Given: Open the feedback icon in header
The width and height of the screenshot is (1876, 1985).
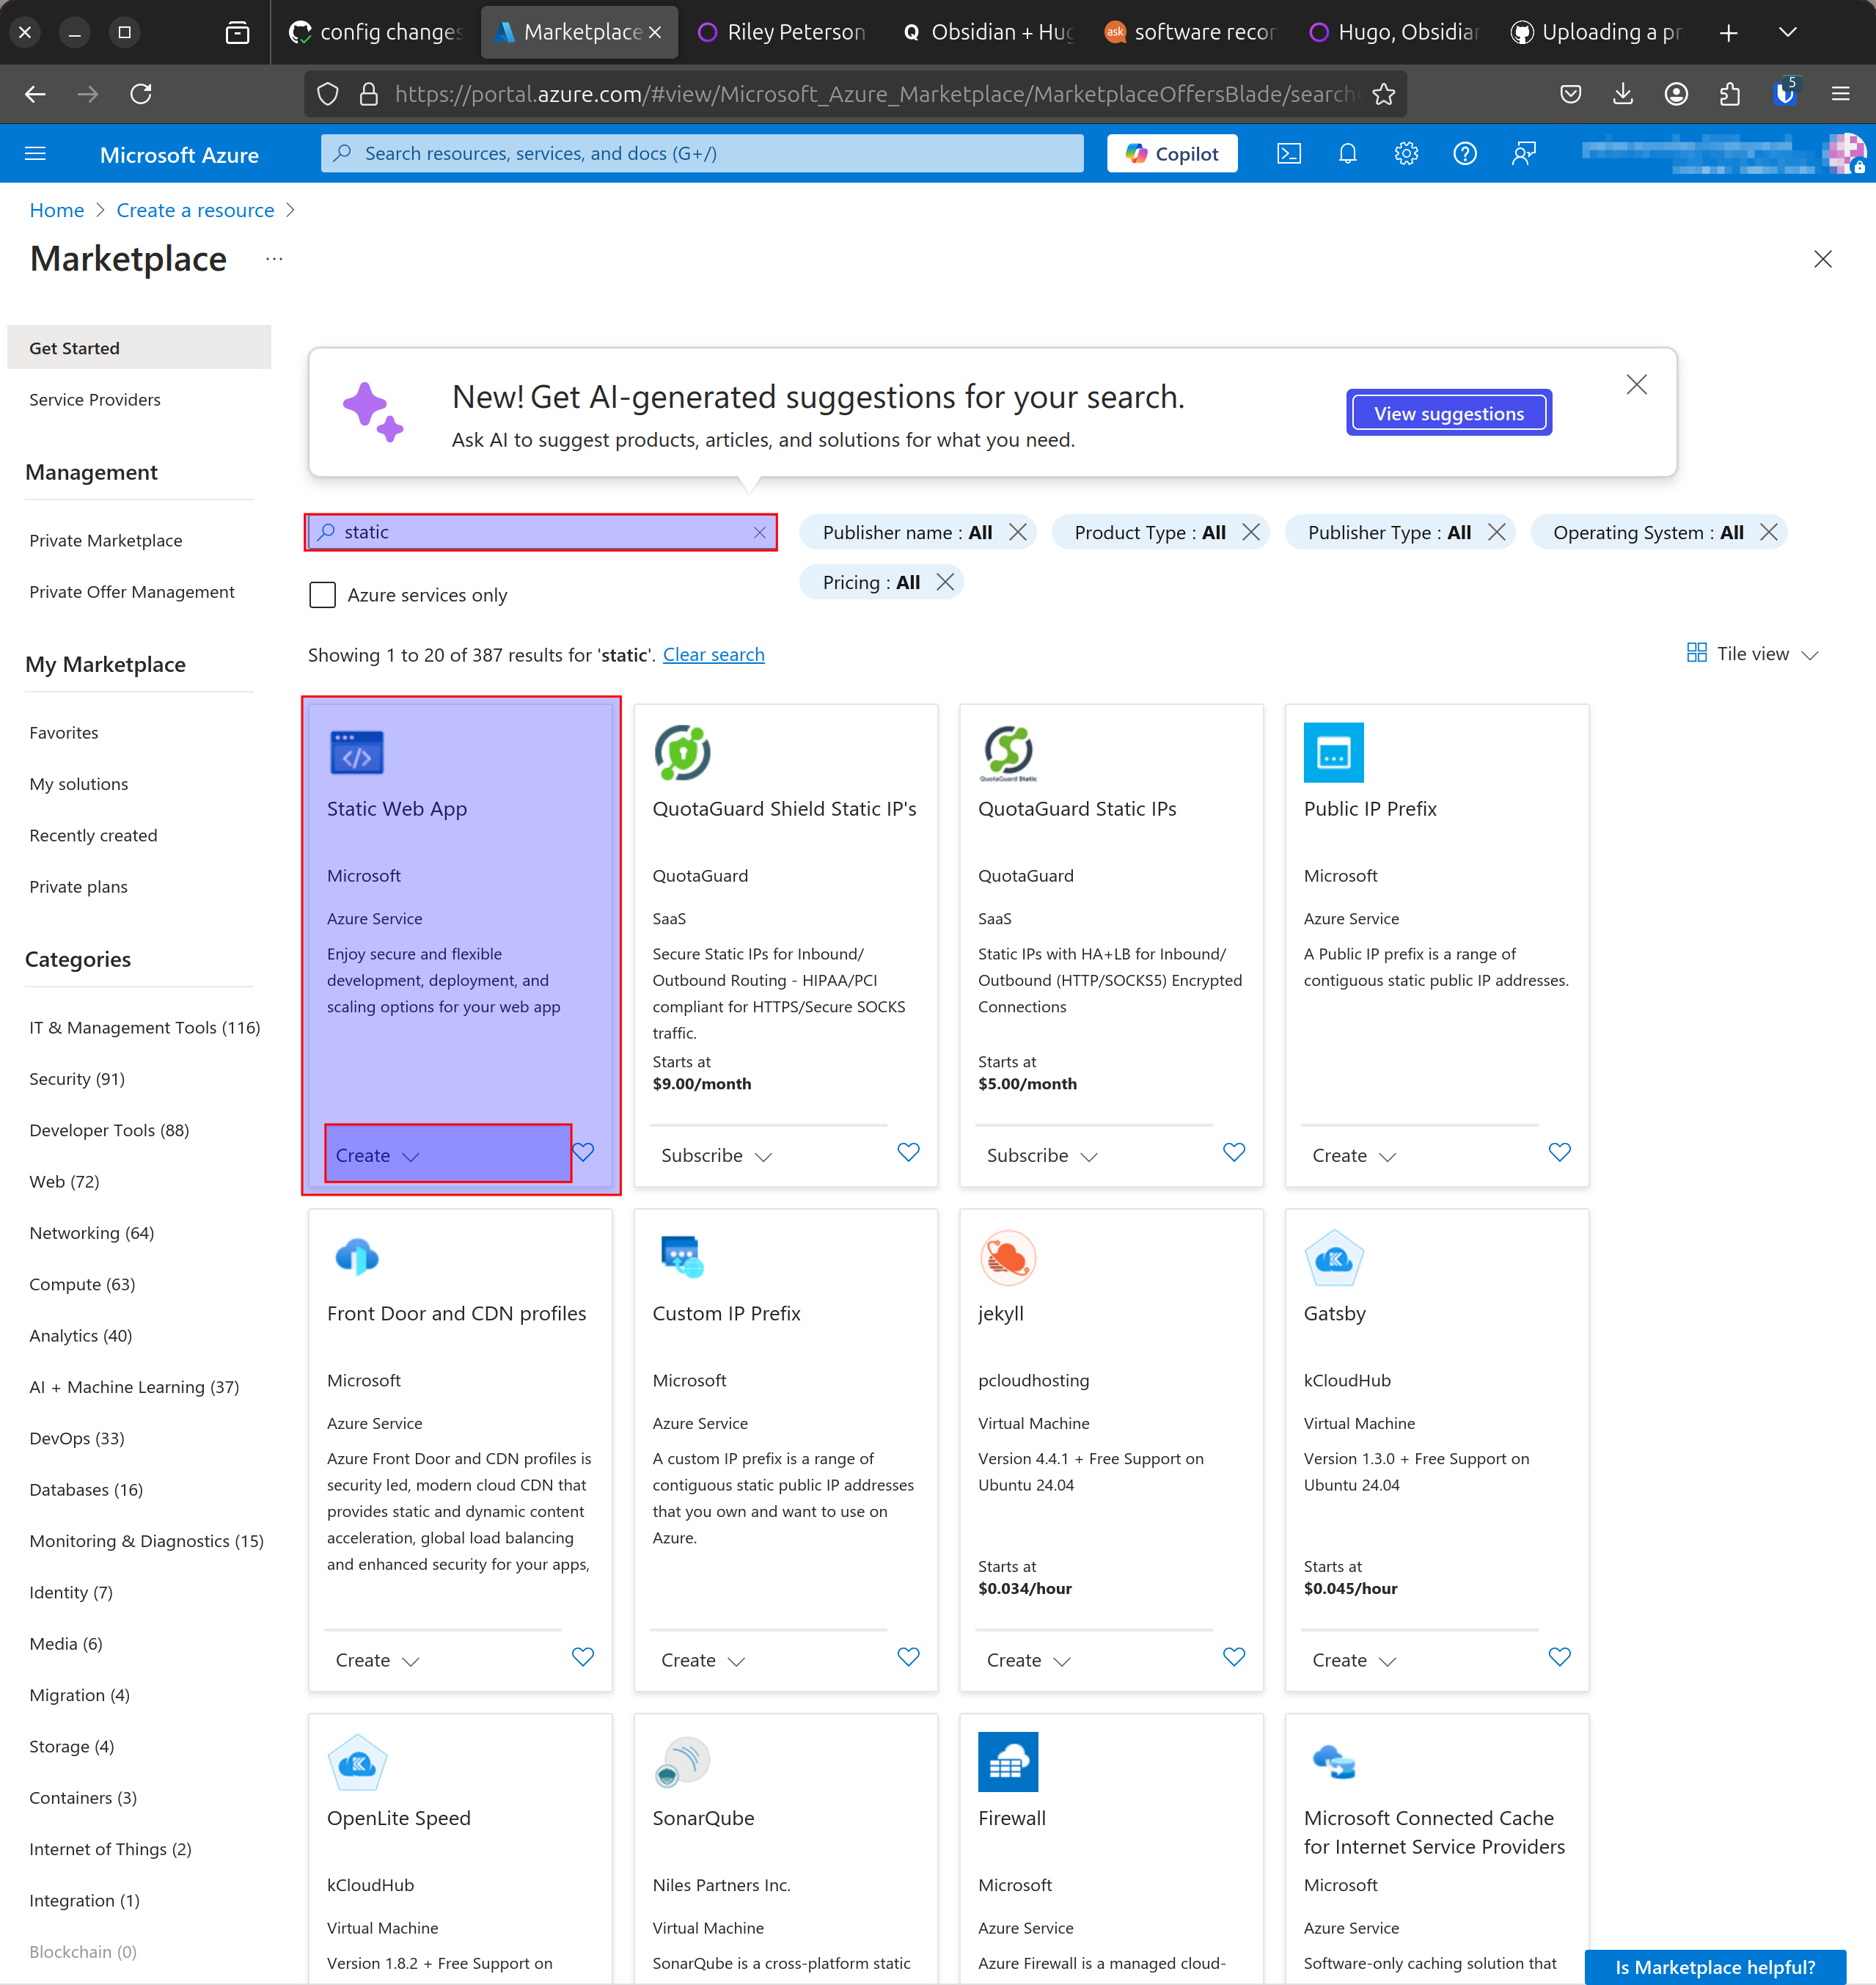Looking at the screenshot, I should tap(1523, 153).
